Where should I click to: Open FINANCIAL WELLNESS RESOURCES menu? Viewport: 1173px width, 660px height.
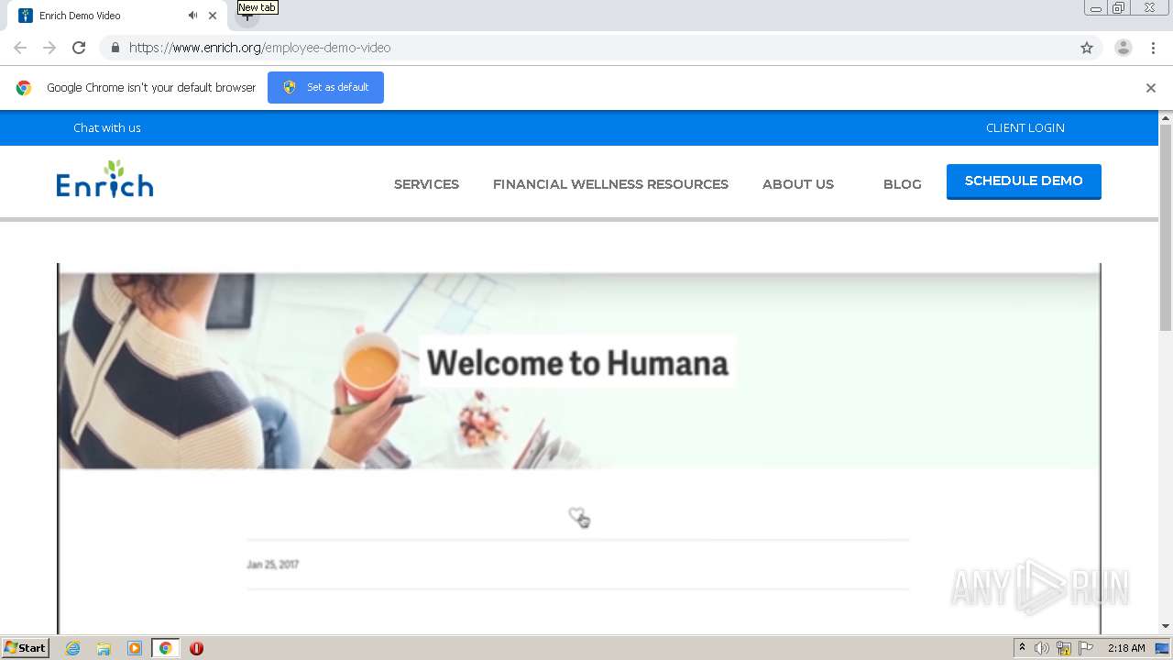610,184
